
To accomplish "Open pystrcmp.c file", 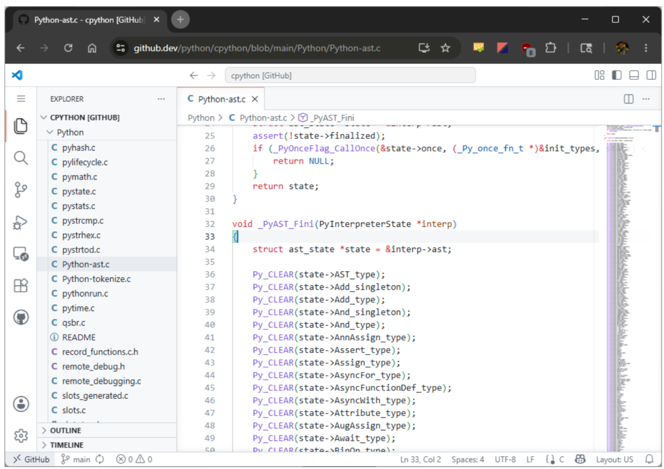I will click(107, 221).
